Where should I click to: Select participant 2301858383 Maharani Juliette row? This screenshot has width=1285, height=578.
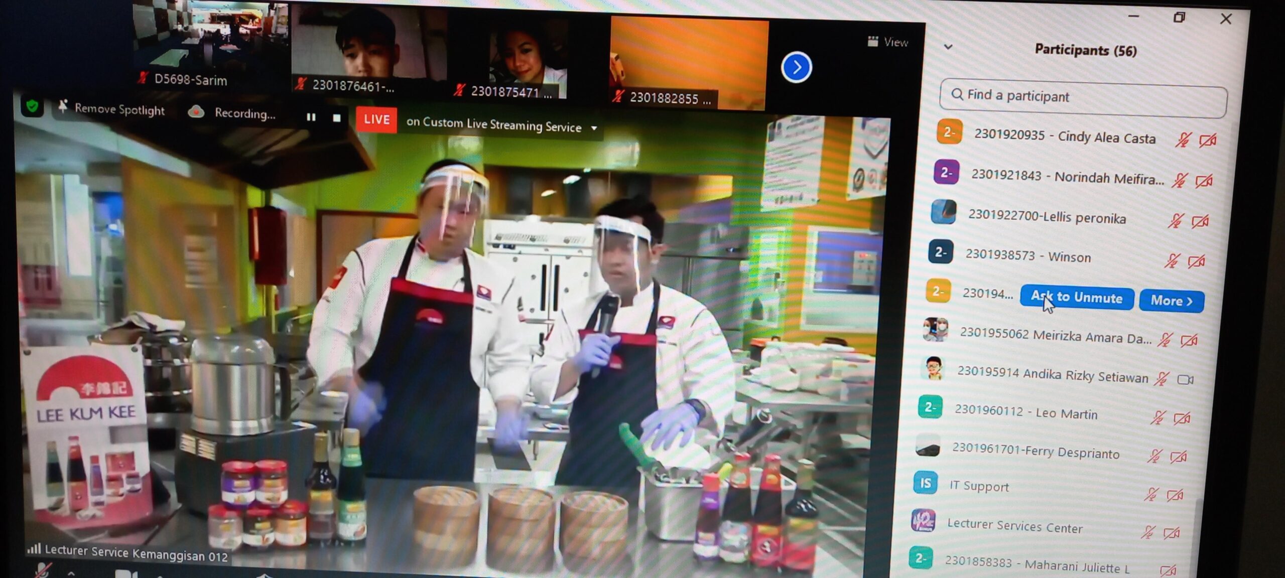1044,563
